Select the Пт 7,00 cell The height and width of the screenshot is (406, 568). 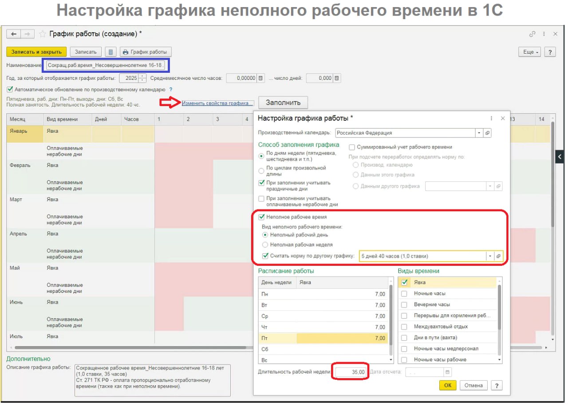click(342, 338)
